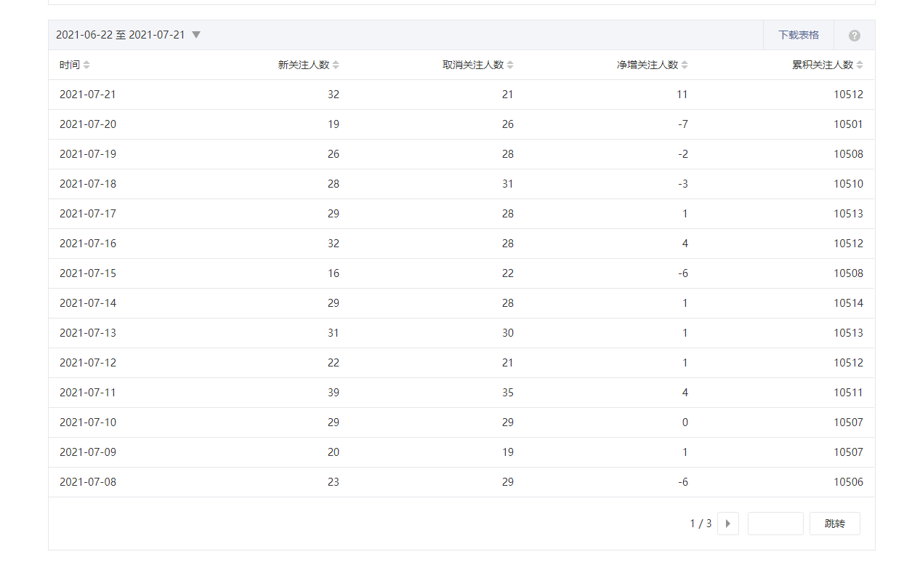Sort by 新关注人数 column arrows
This screenshot has width=912, height=565.
pyautogui.click(x=336, y=65)
